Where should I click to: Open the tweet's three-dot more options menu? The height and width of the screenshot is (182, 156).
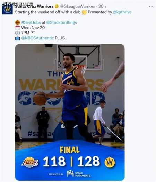coord(151,6)
